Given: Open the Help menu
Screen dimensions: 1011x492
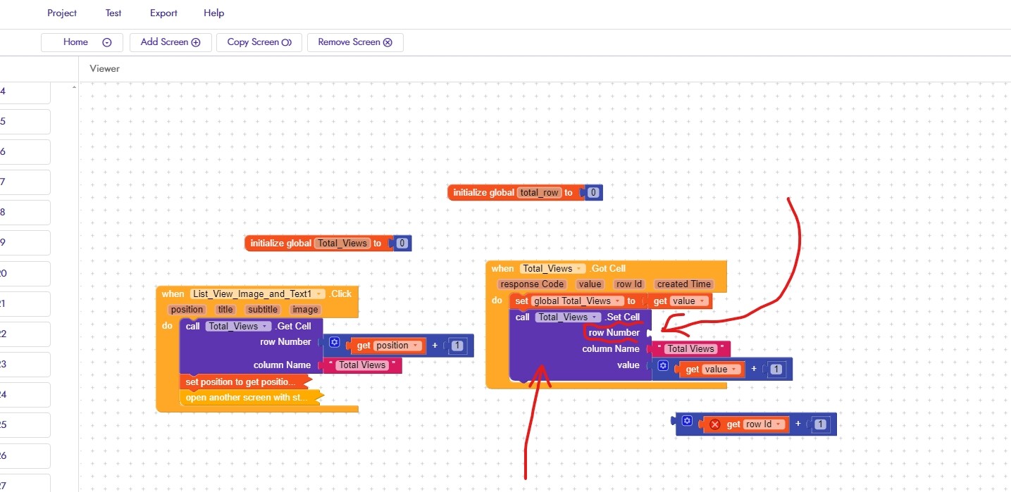Looking at the screenshot, I should (213, 13).
